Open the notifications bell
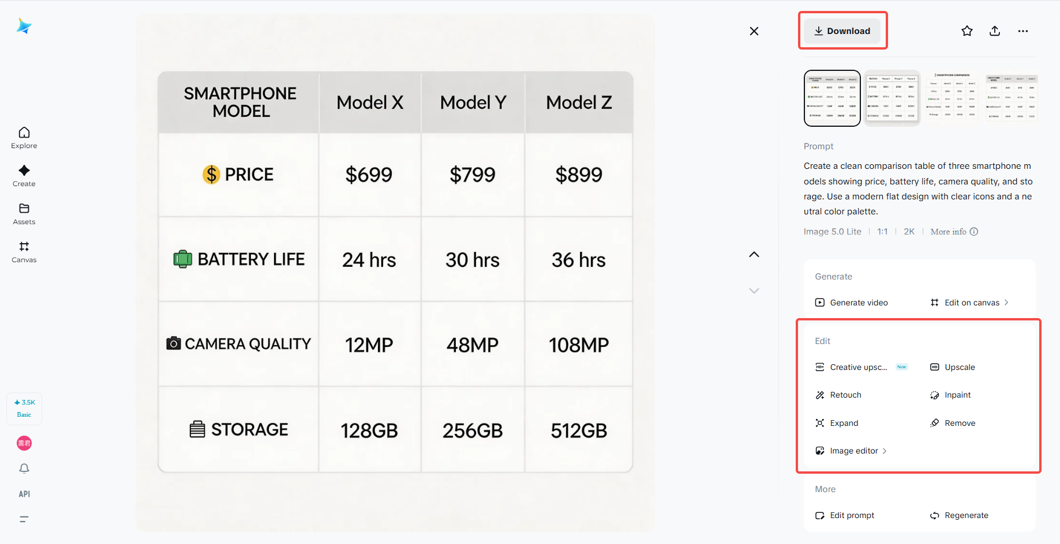Image resolution: width=1060 pixels, height=544 pixels. tap(24, 469)
